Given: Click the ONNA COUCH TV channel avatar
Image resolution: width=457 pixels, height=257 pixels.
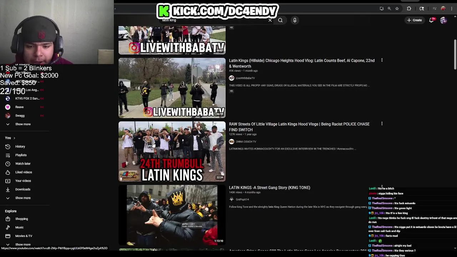Looking at the screenshot, I should (x=232, y=142).
